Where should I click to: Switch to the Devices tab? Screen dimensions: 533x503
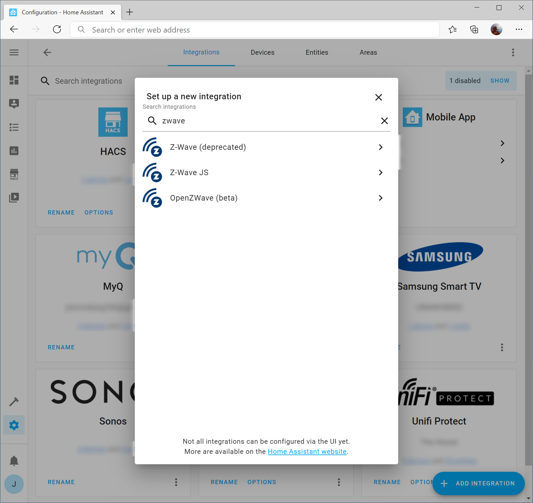[x=262, y=52]
